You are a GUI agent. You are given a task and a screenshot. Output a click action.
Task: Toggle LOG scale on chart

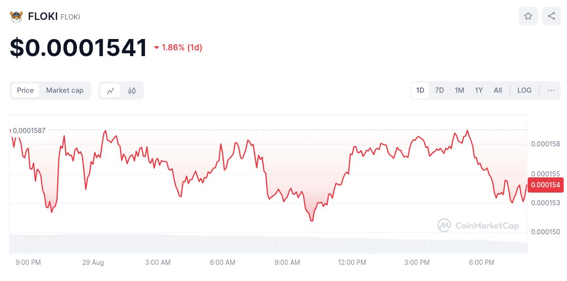[x=524, y=90]
